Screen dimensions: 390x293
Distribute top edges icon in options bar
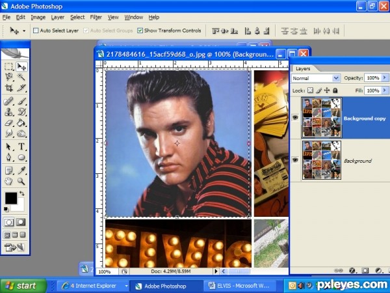point(285,31)
